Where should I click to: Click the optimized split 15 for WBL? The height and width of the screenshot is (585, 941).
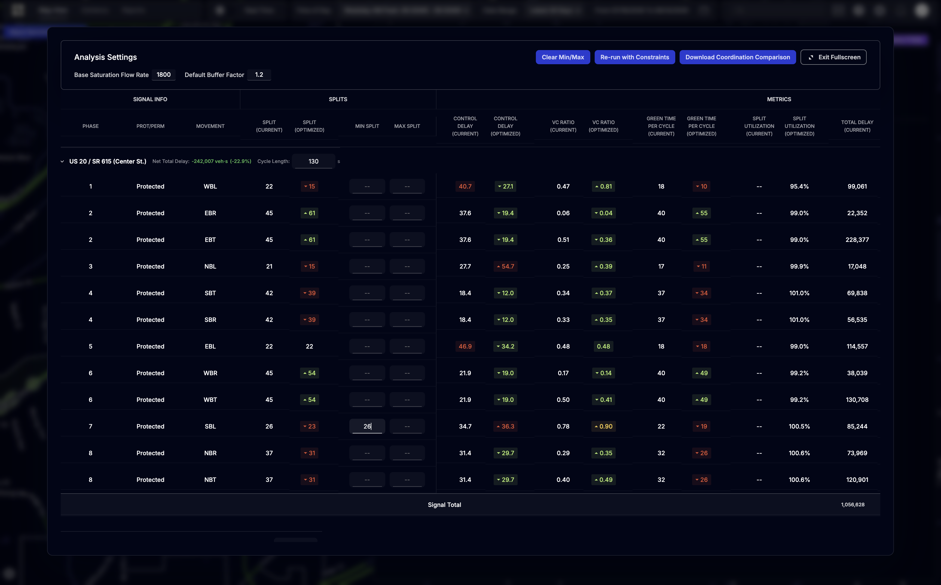point(309,186)
